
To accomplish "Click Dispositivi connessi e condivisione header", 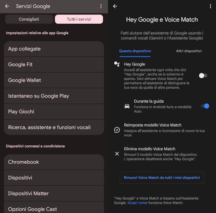I will point(35,146).
